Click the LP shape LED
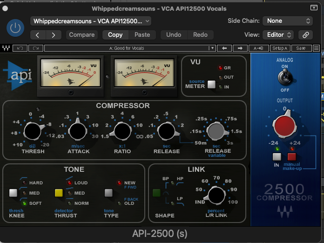 coord(173,203)
